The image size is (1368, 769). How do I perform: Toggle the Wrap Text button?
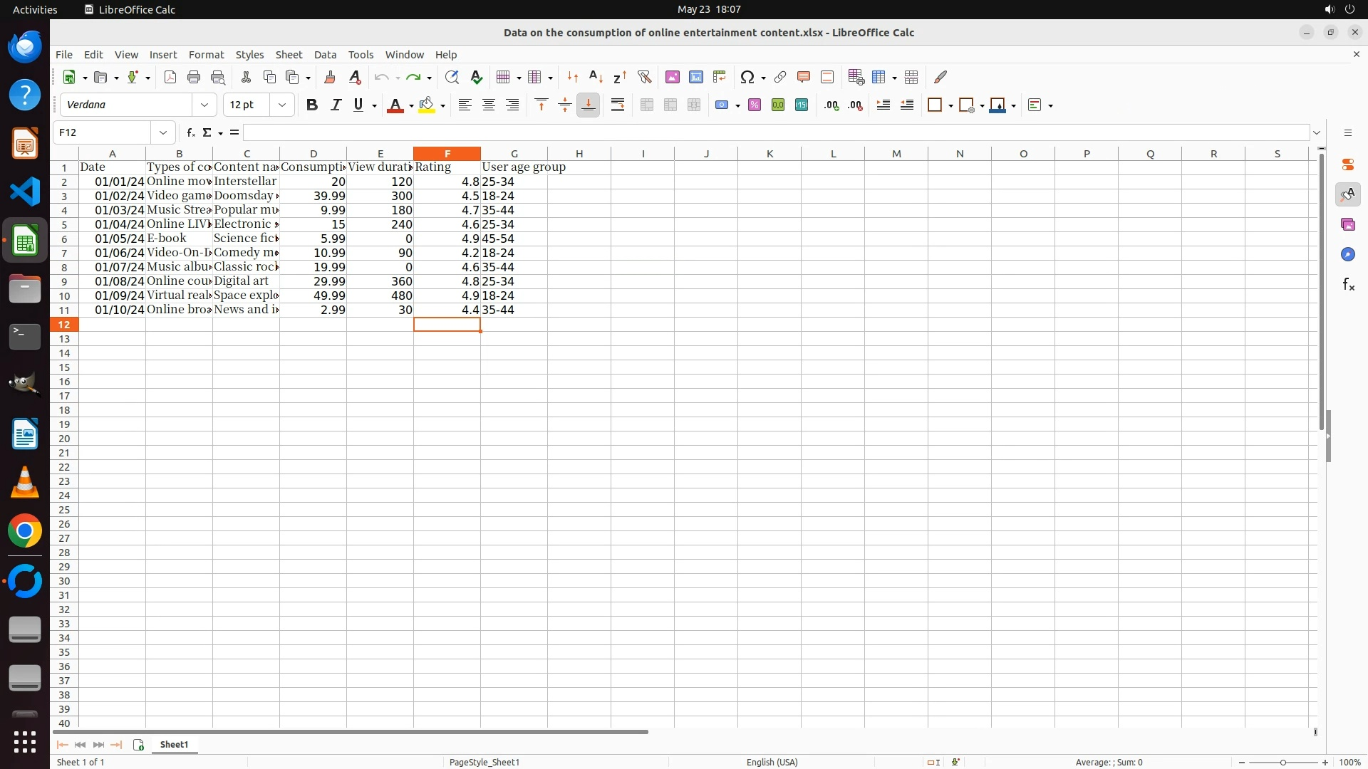coord(618,105)
